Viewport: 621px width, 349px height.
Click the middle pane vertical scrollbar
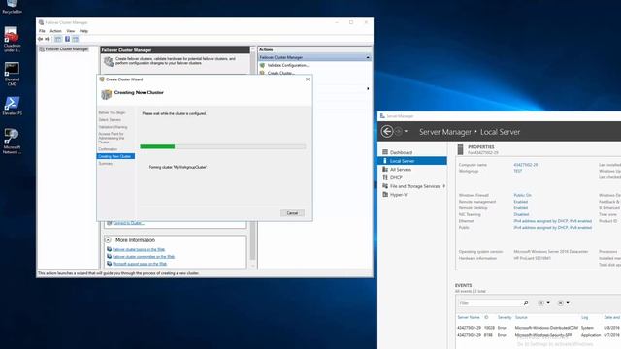point(252,158)
